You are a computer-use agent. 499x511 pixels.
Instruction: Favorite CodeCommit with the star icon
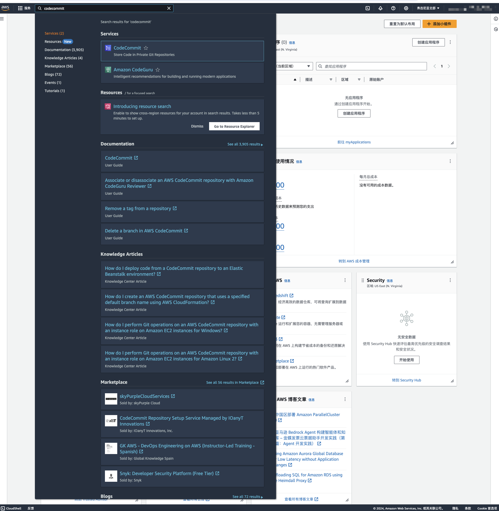(146, 48)
